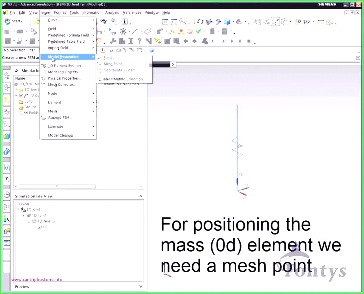364x294 pixels.
Task: Open the Edit menu
Action: point(22,12)
